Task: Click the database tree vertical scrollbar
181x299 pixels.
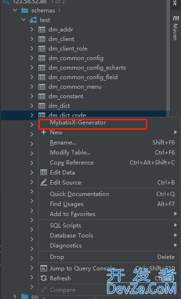Action: click(x=168, y=57)
